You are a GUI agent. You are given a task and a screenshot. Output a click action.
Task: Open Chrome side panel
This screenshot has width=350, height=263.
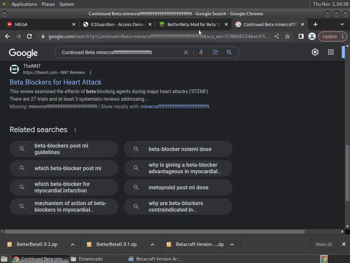coord(301,36)
